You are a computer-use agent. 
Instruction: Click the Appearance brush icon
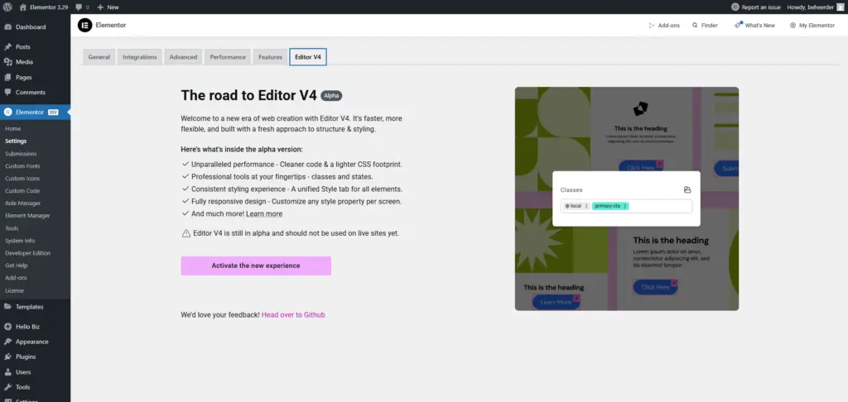pyautogui.click(x=7, y=342)
